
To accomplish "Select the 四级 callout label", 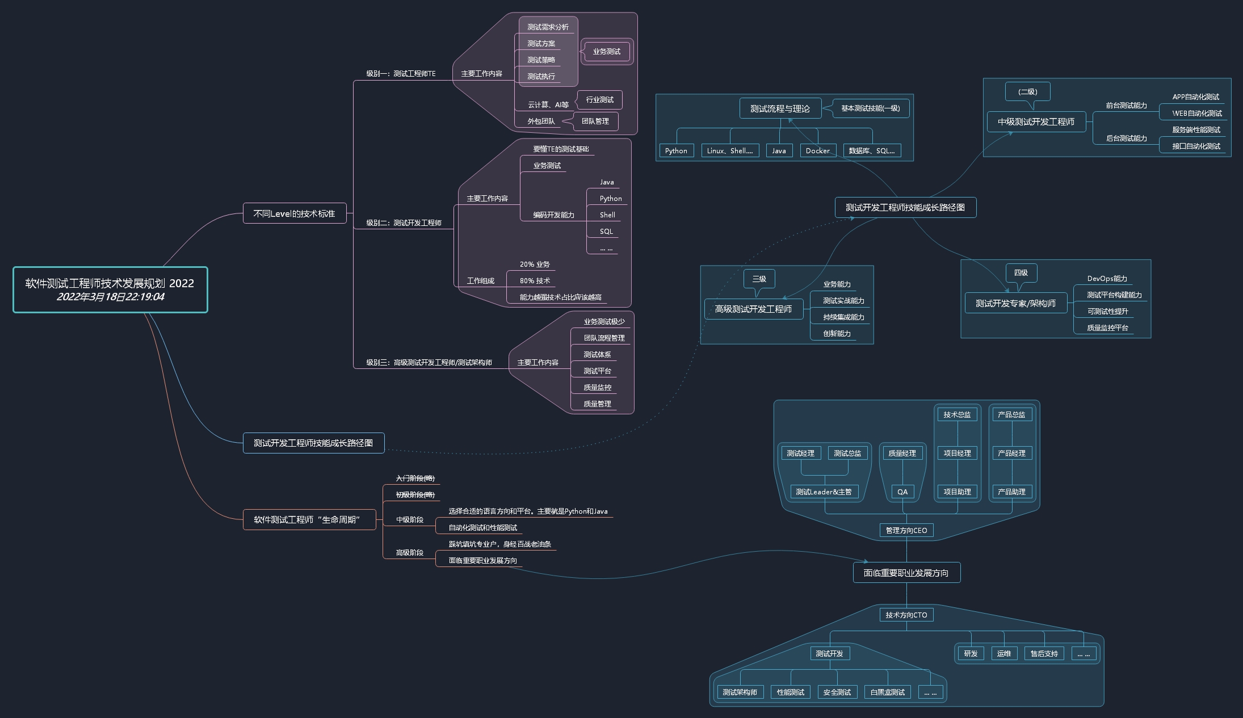I will point(1021,272).
